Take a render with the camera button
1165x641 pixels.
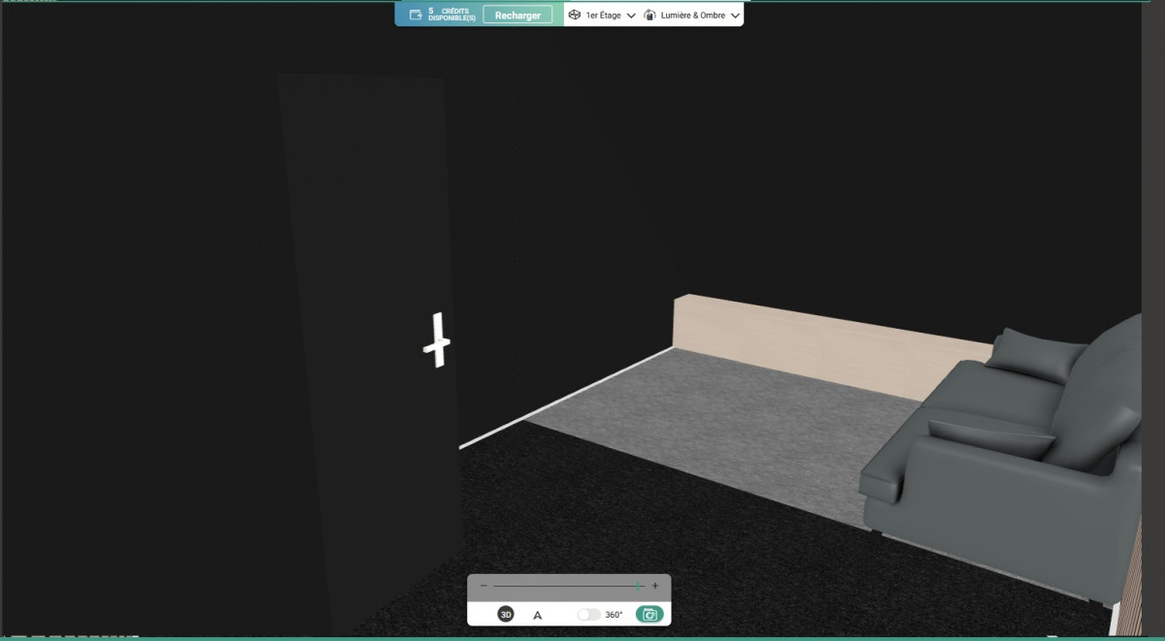click(x=649, y=614)
